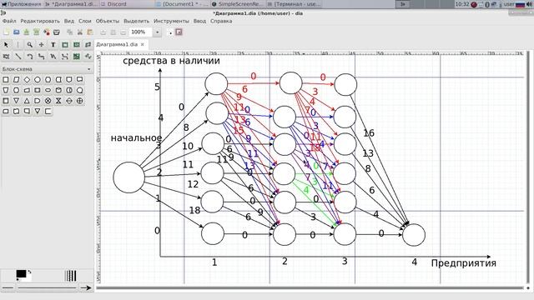Open the Файл menu

point(9,21)
